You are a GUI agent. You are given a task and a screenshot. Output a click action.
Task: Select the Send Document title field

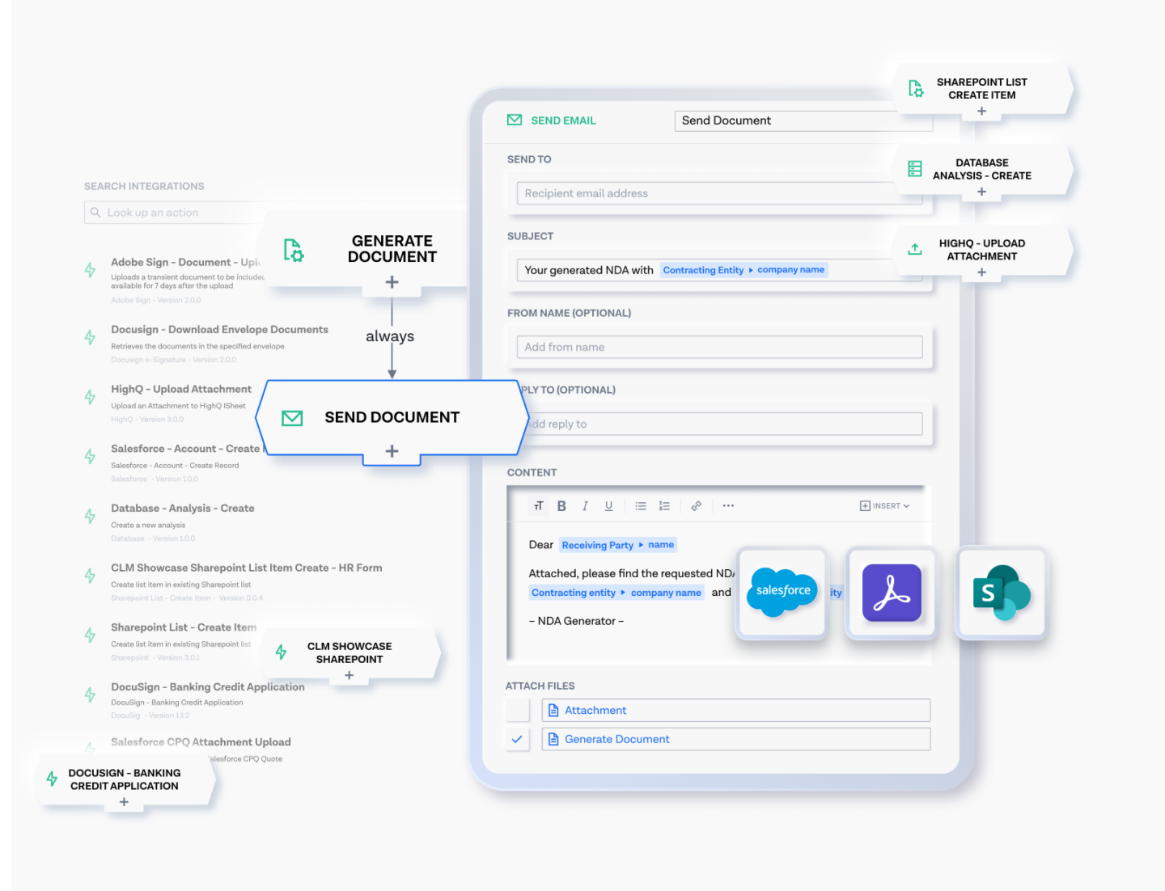[803, 120]
